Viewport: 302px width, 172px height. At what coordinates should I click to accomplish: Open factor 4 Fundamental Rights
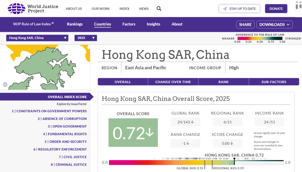click(x=65, y=134)
